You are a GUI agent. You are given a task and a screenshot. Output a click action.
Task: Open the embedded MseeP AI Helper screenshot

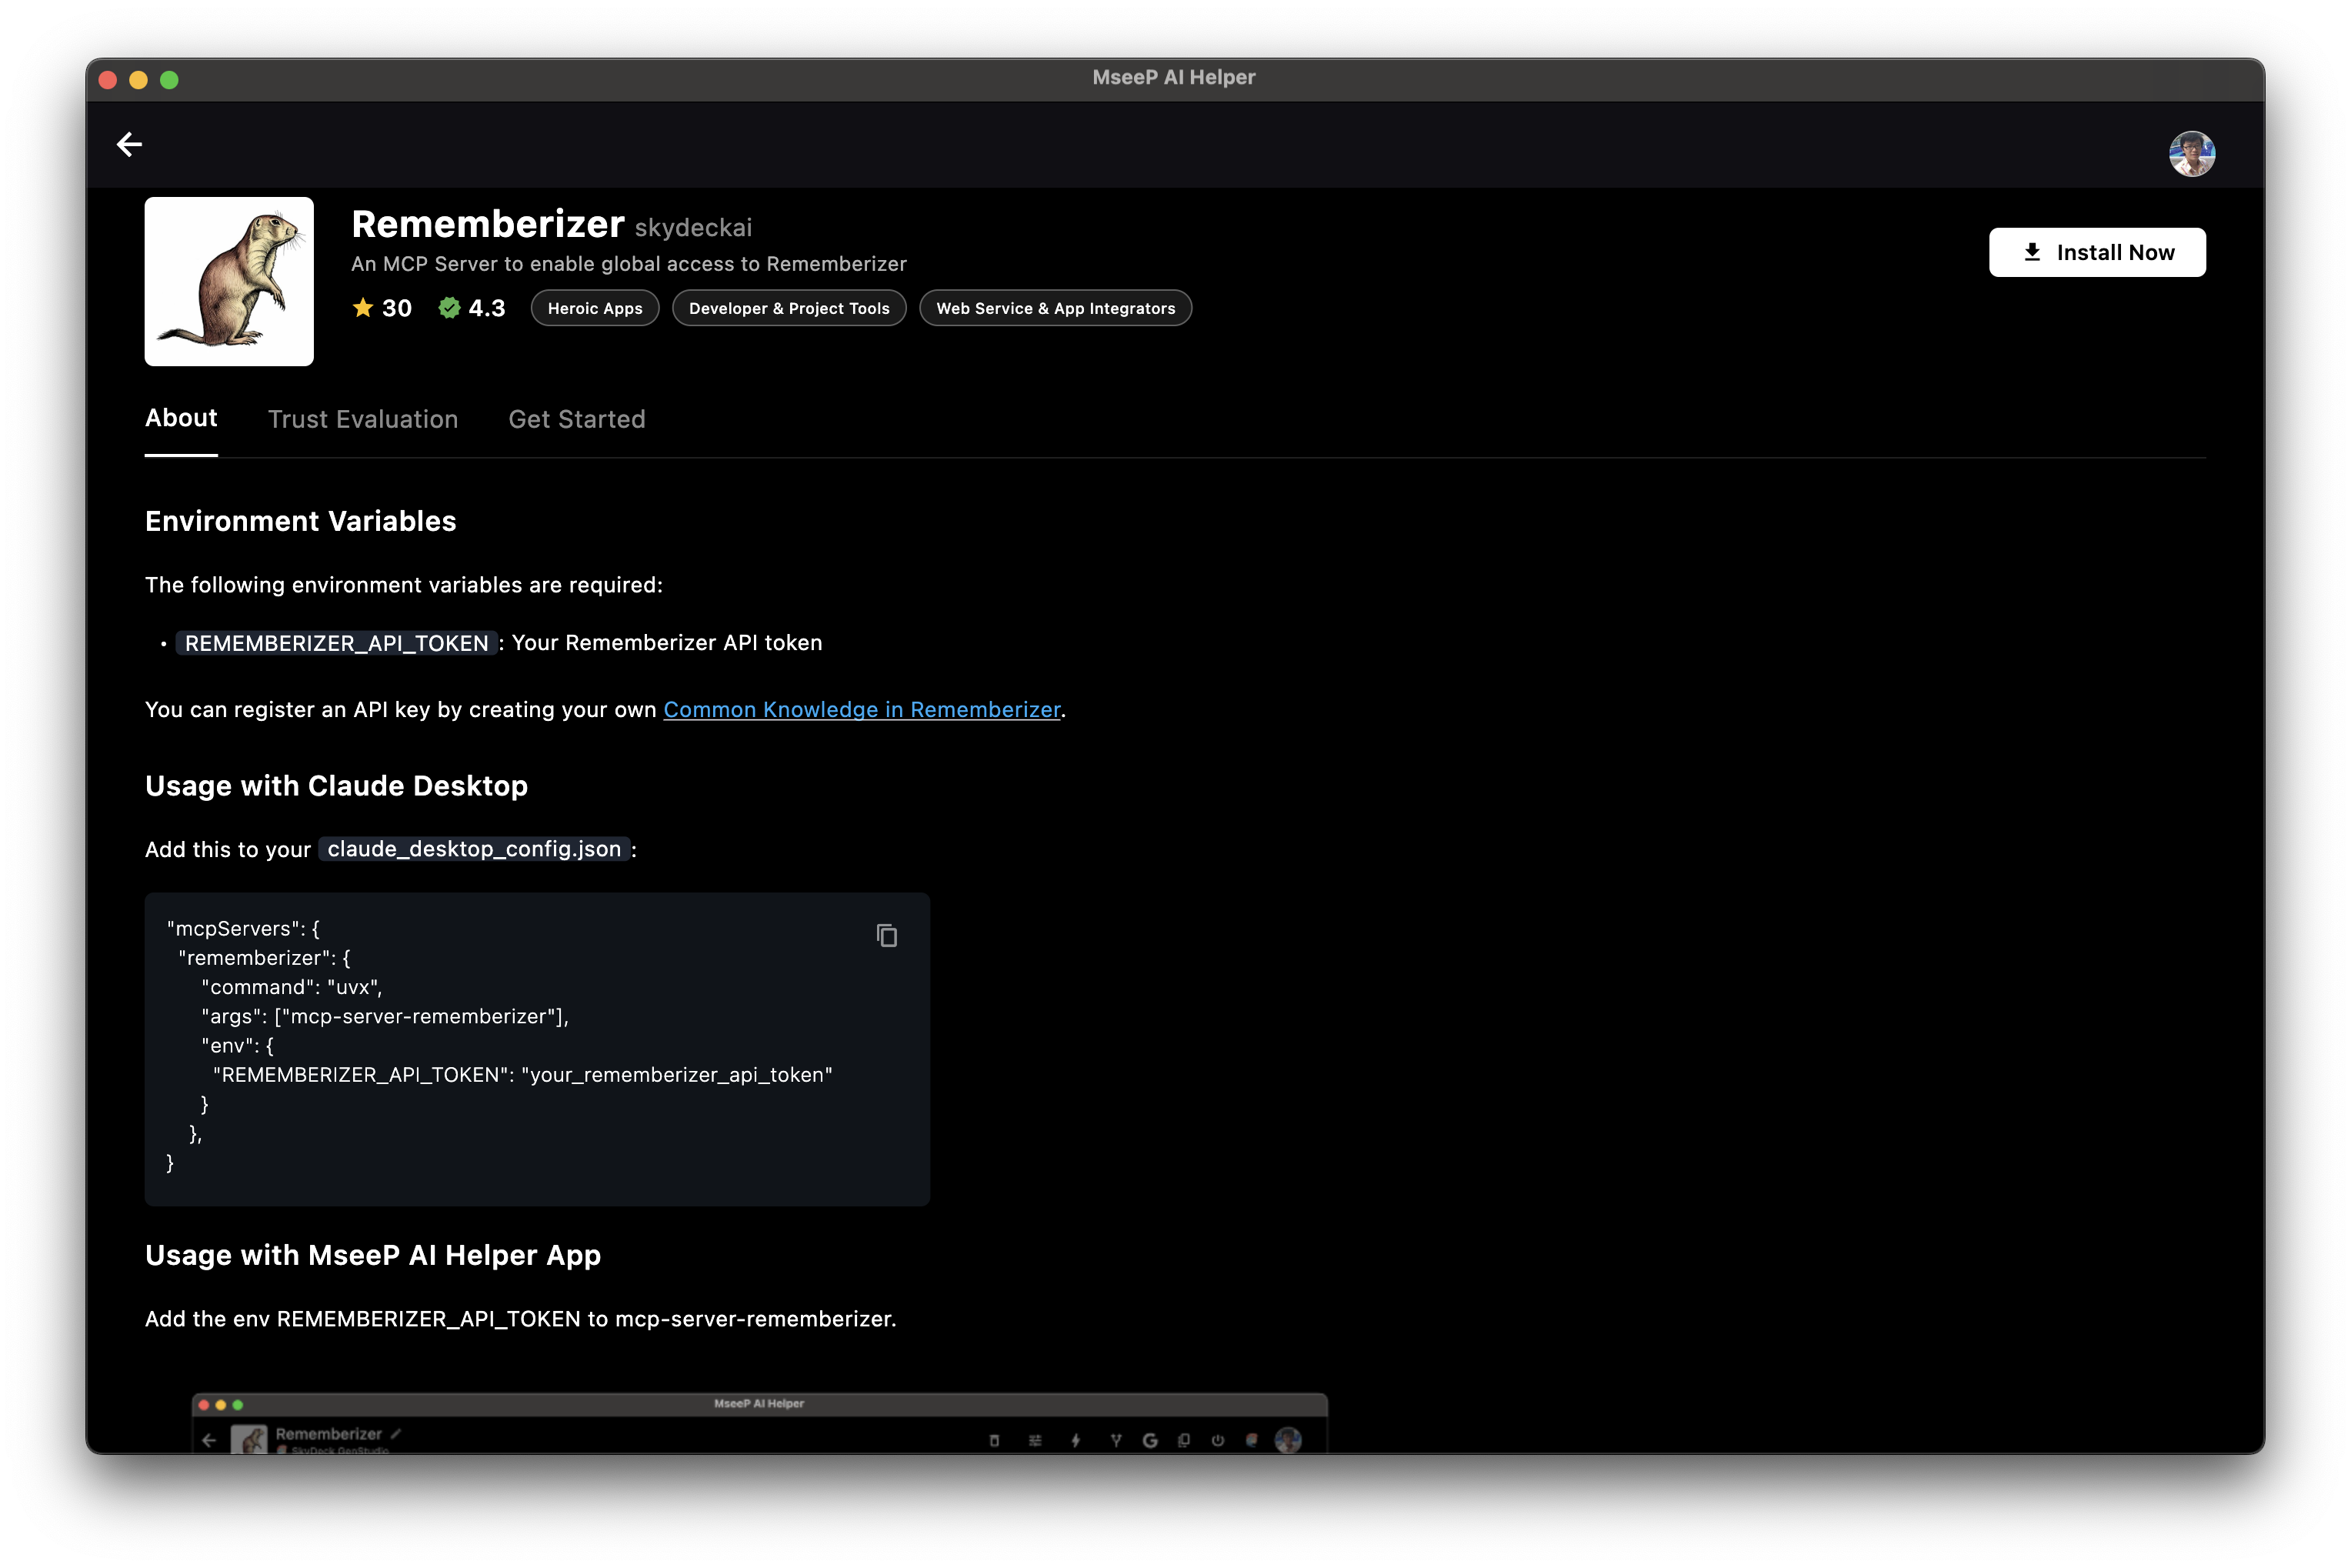pos(759,1422)
